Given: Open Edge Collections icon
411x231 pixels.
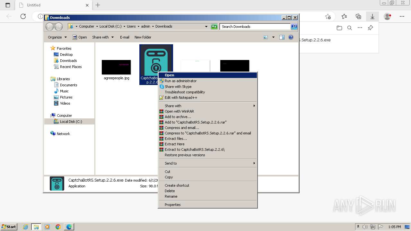Looking at the screenshot, I should (358, 16).
